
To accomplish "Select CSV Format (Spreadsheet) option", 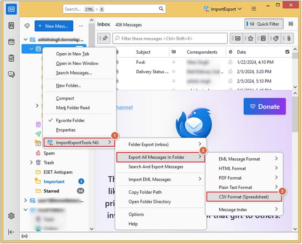I will click(x=244, y=197).
